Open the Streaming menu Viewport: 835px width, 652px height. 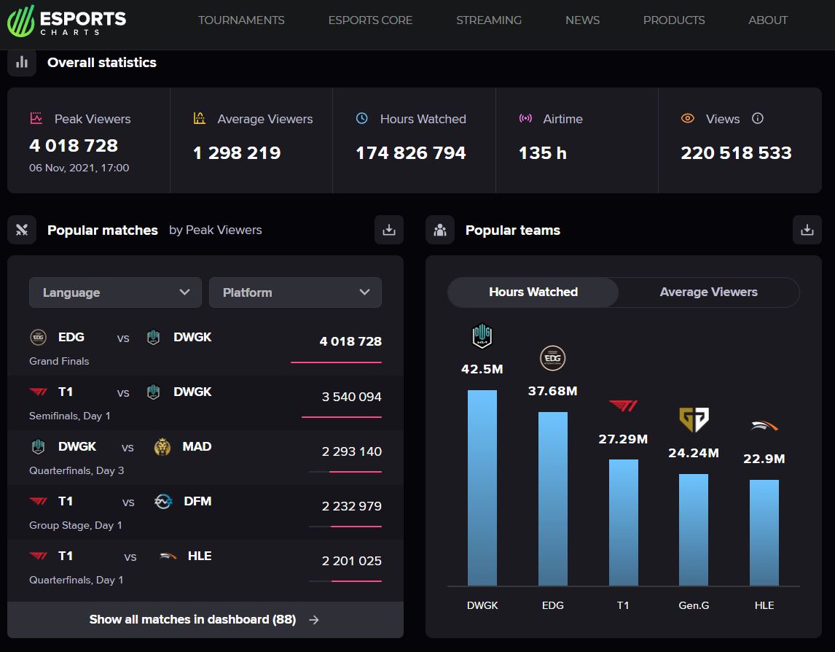point(489,20)
